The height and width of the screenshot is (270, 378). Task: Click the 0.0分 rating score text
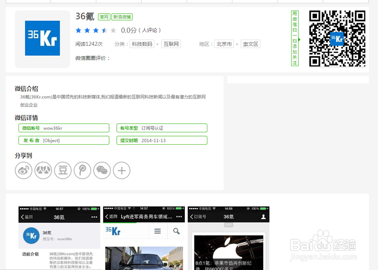pos(129,30)
